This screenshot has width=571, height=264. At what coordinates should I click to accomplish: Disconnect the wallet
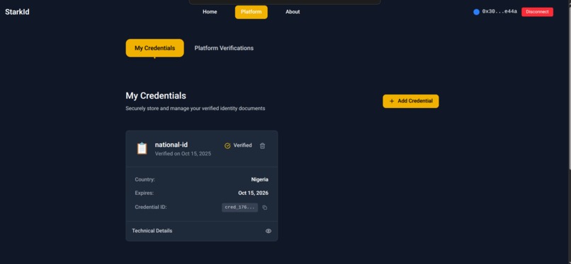pyautogui.click(x=537, y=12)
